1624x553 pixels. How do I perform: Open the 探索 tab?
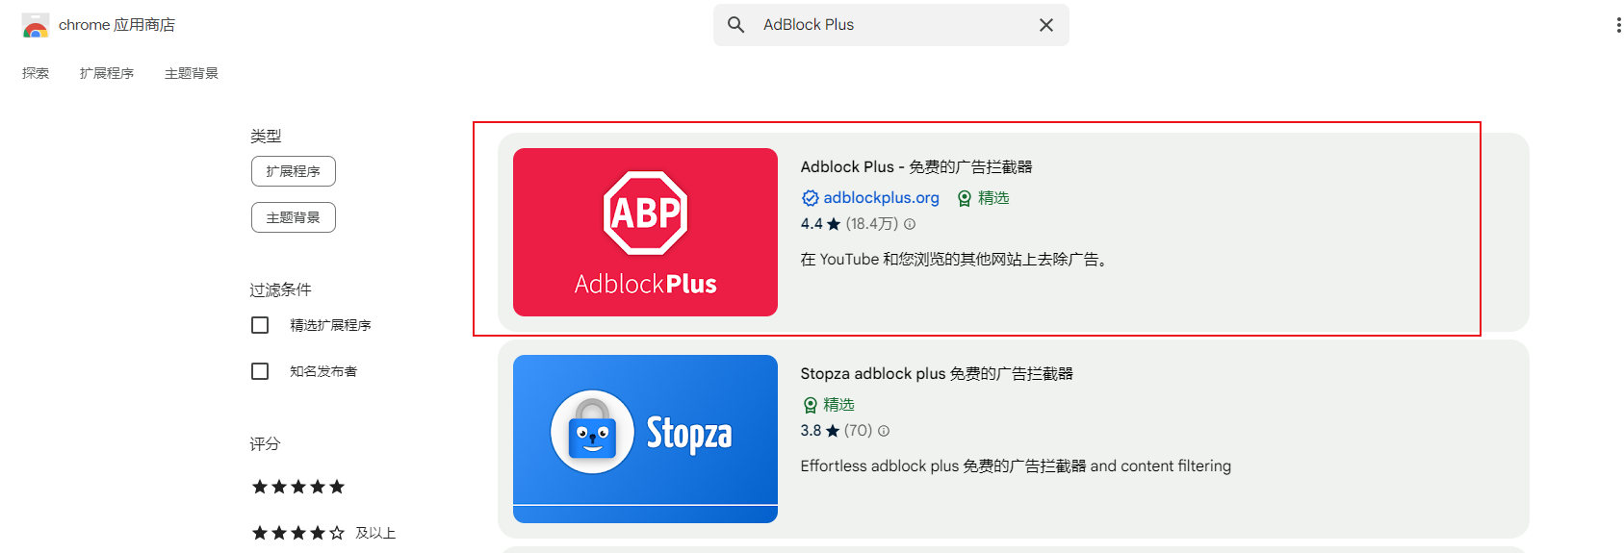(x=36, y=73)
